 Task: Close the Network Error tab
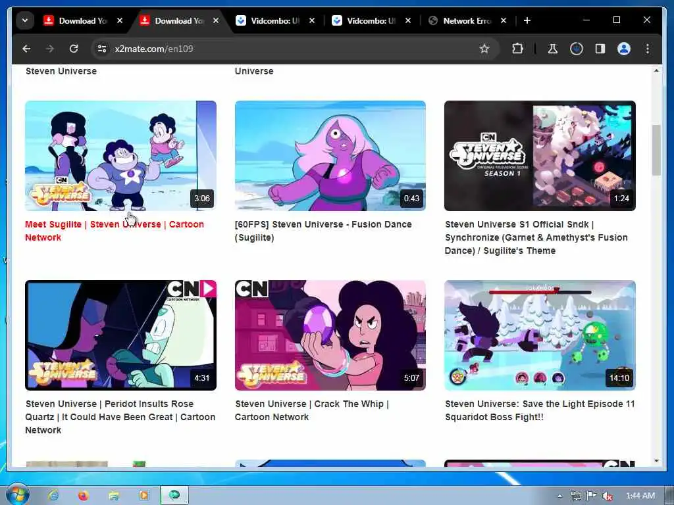tap(504, 20)
